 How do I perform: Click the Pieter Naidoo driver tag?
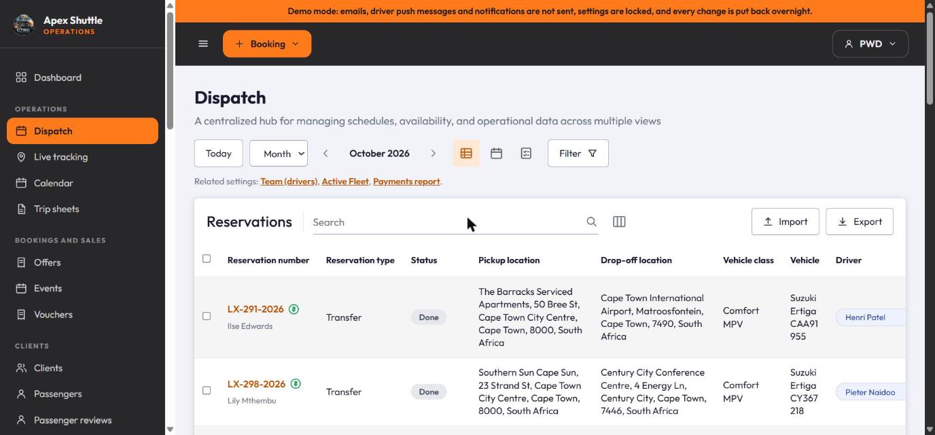coord(870,392)
